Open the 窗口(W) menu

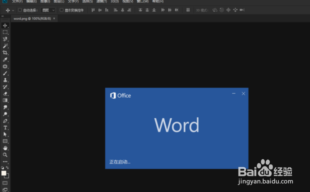(x=143, y=1)
